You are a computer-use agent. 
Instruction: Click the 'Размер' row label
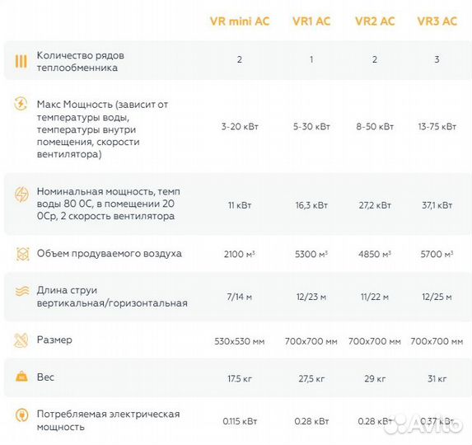click(54, 340)
